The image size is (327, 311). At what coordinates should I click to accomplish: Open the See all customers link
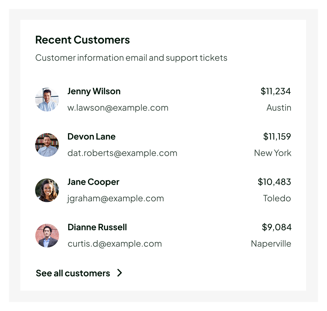[x=73, y=273]
